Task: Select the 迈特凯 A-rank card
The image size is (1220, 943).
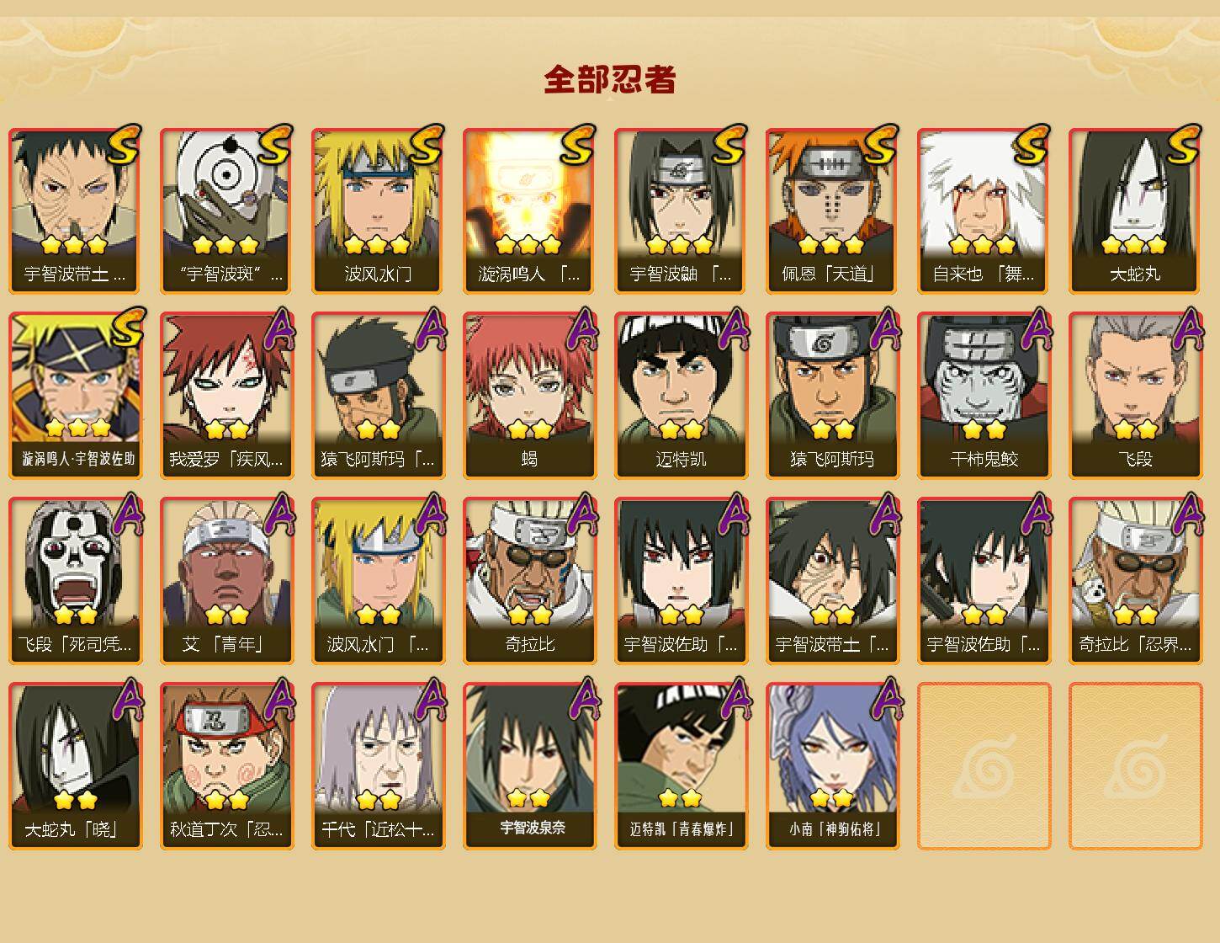Action: [x=681, y=396]
